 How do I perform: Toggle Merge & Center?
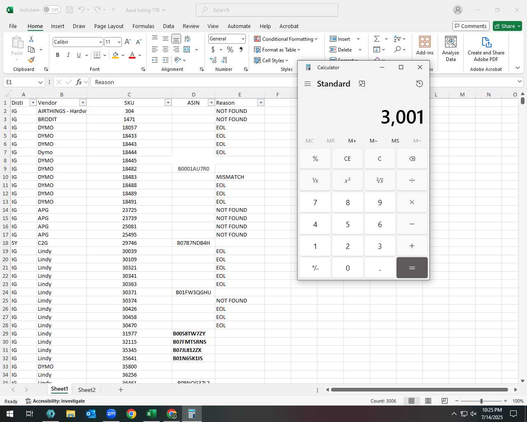[187, 49]
